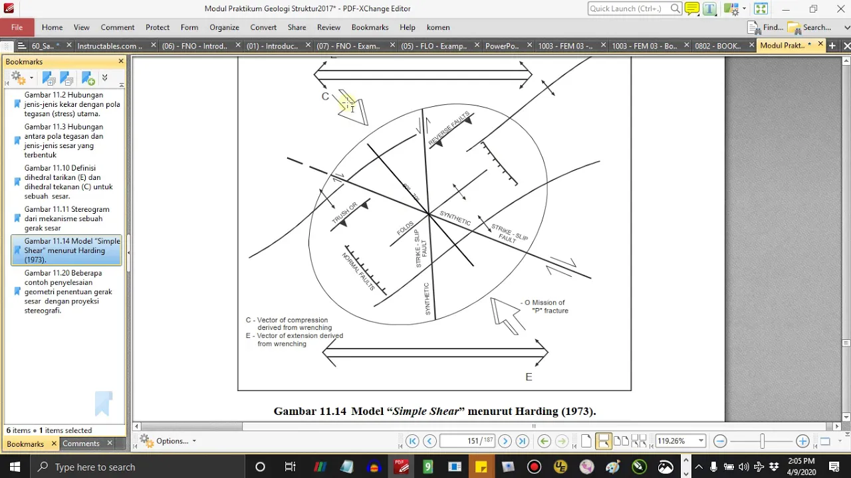
Task: Select two pages facing layout icon
Action: click(x=621, y=441)
